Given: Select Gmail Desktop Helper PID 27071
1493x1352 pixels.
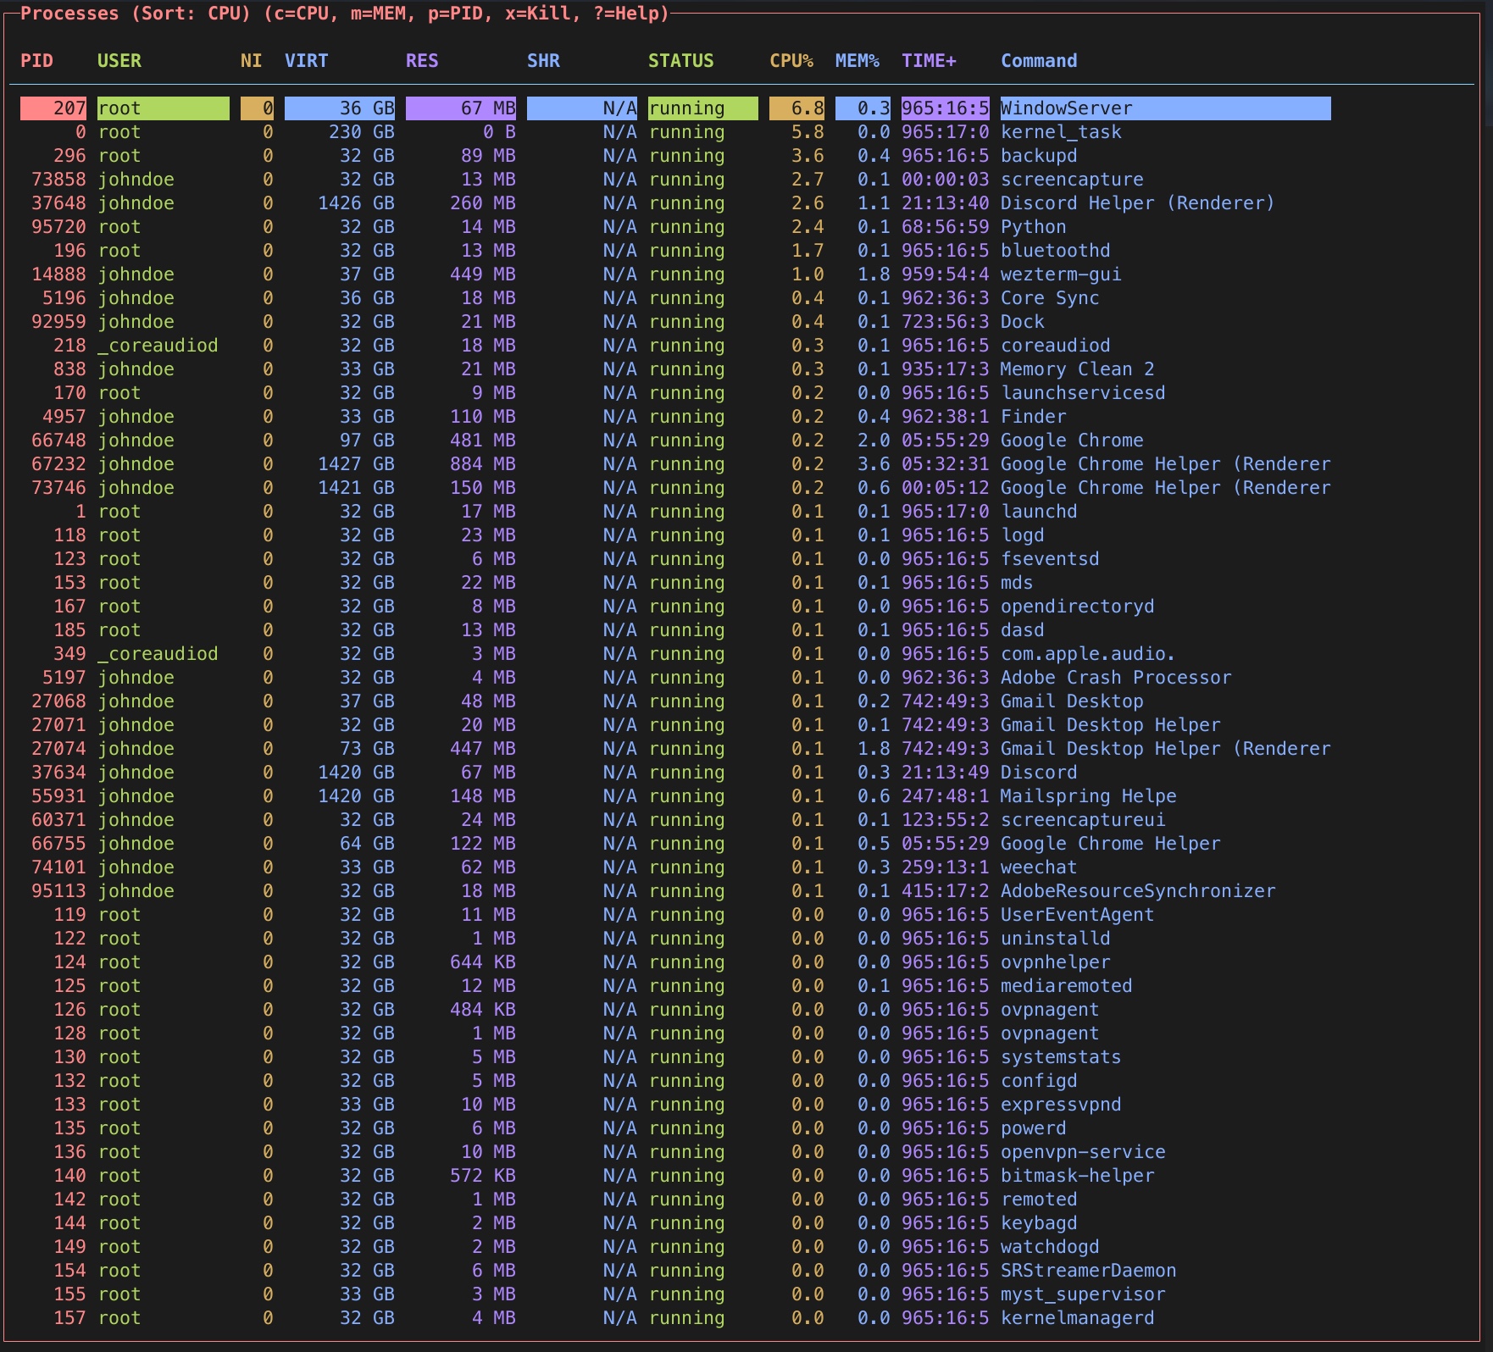Looking at the screenshot, I should 675,725.
